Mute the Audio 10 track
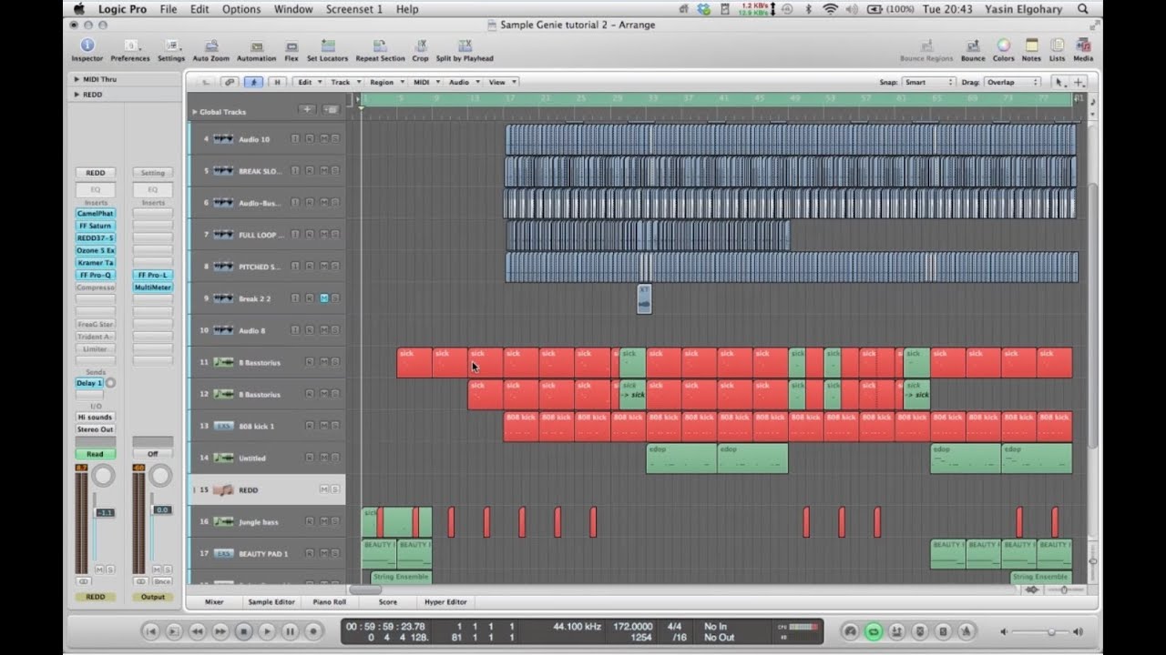 [x=323, y=139]
